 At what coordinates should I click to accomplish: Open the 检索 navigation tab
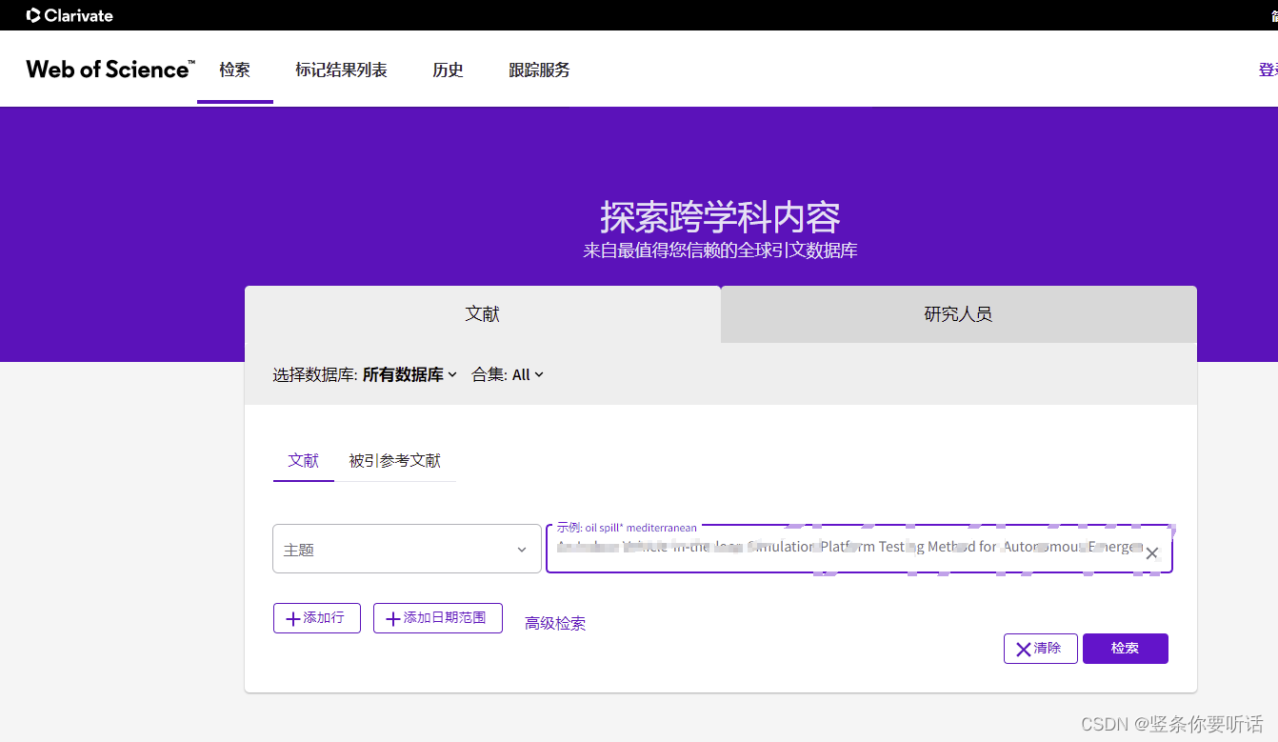(x=234, y=70)
